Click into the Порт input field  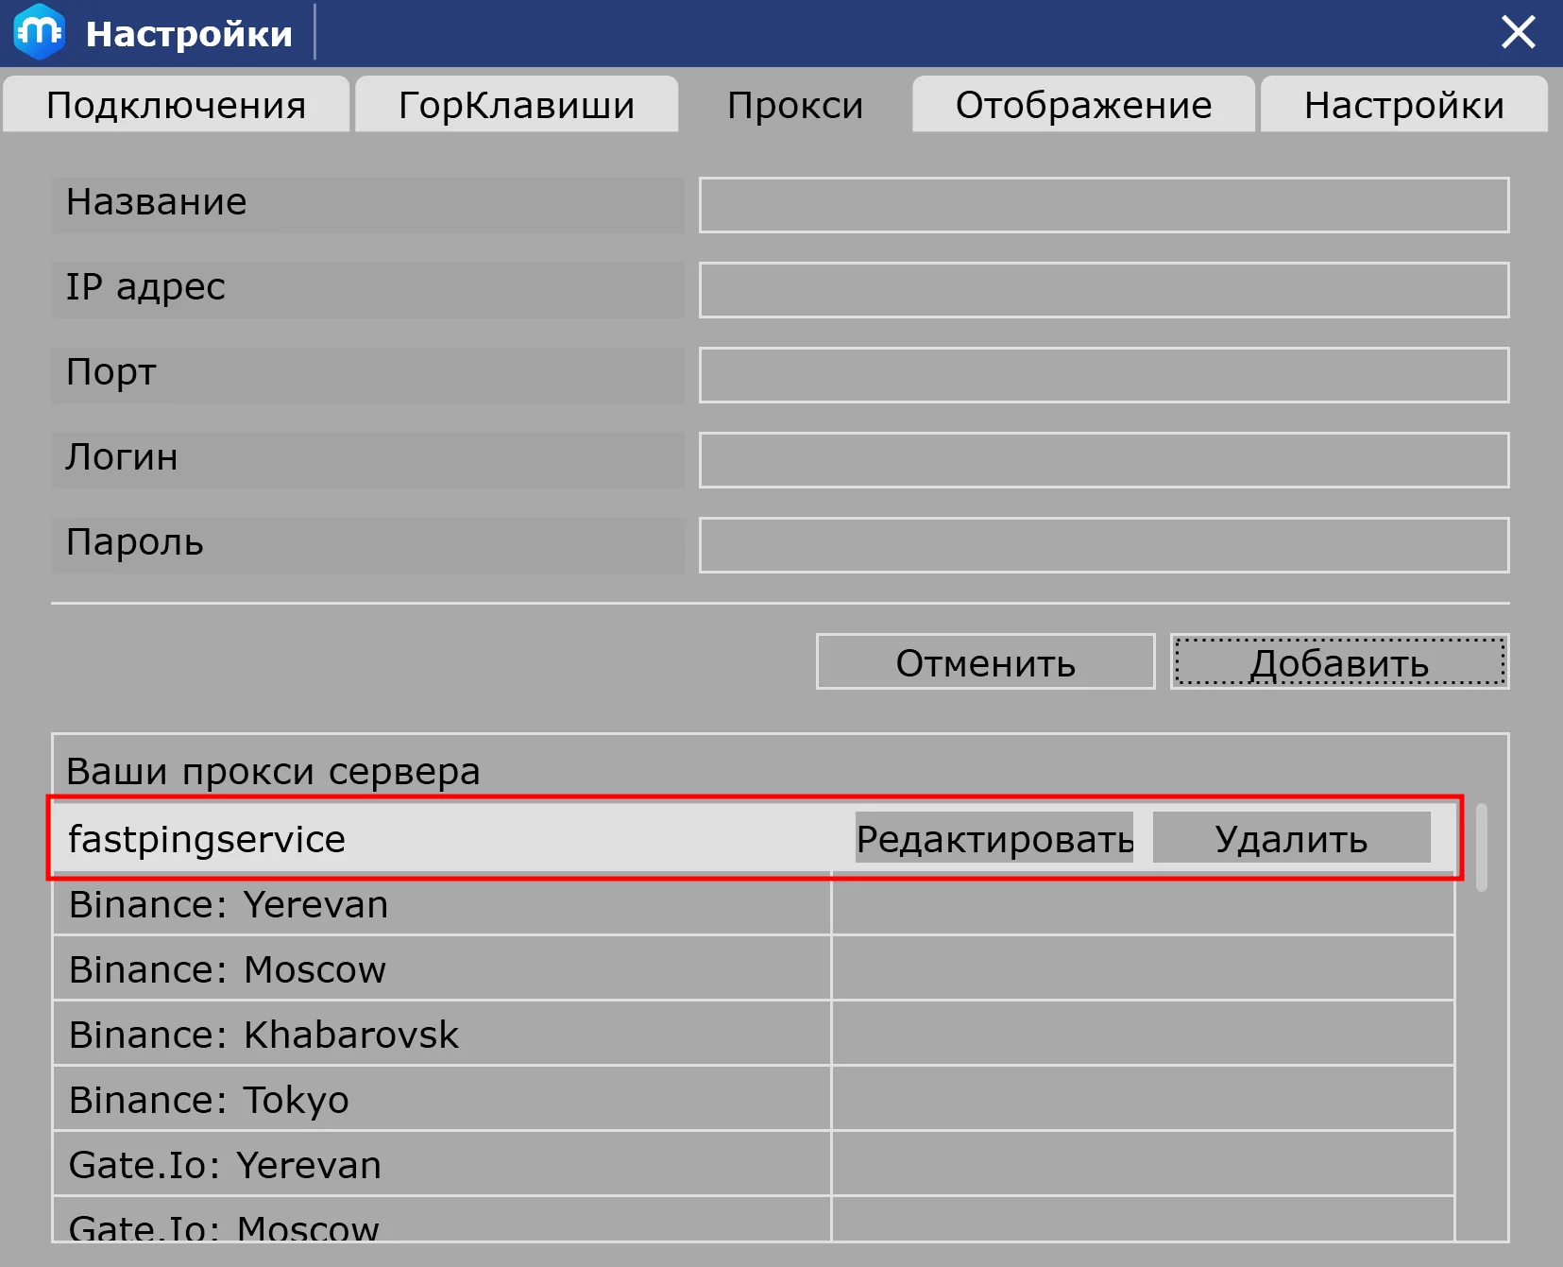click(x=1103, y=375)
